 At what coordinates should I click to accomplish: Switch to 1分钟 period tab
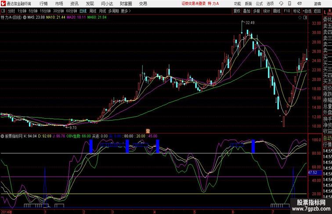click(x=22, y=11)
